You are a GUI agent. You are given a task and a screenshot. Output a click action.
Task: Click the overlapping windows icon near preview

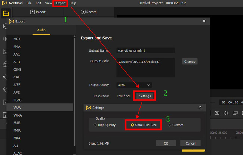[235, 113]
